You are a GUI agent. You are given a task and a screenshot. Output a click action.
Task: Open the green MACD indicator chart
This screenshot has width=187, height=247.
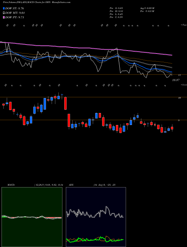[x=32, y=217]
